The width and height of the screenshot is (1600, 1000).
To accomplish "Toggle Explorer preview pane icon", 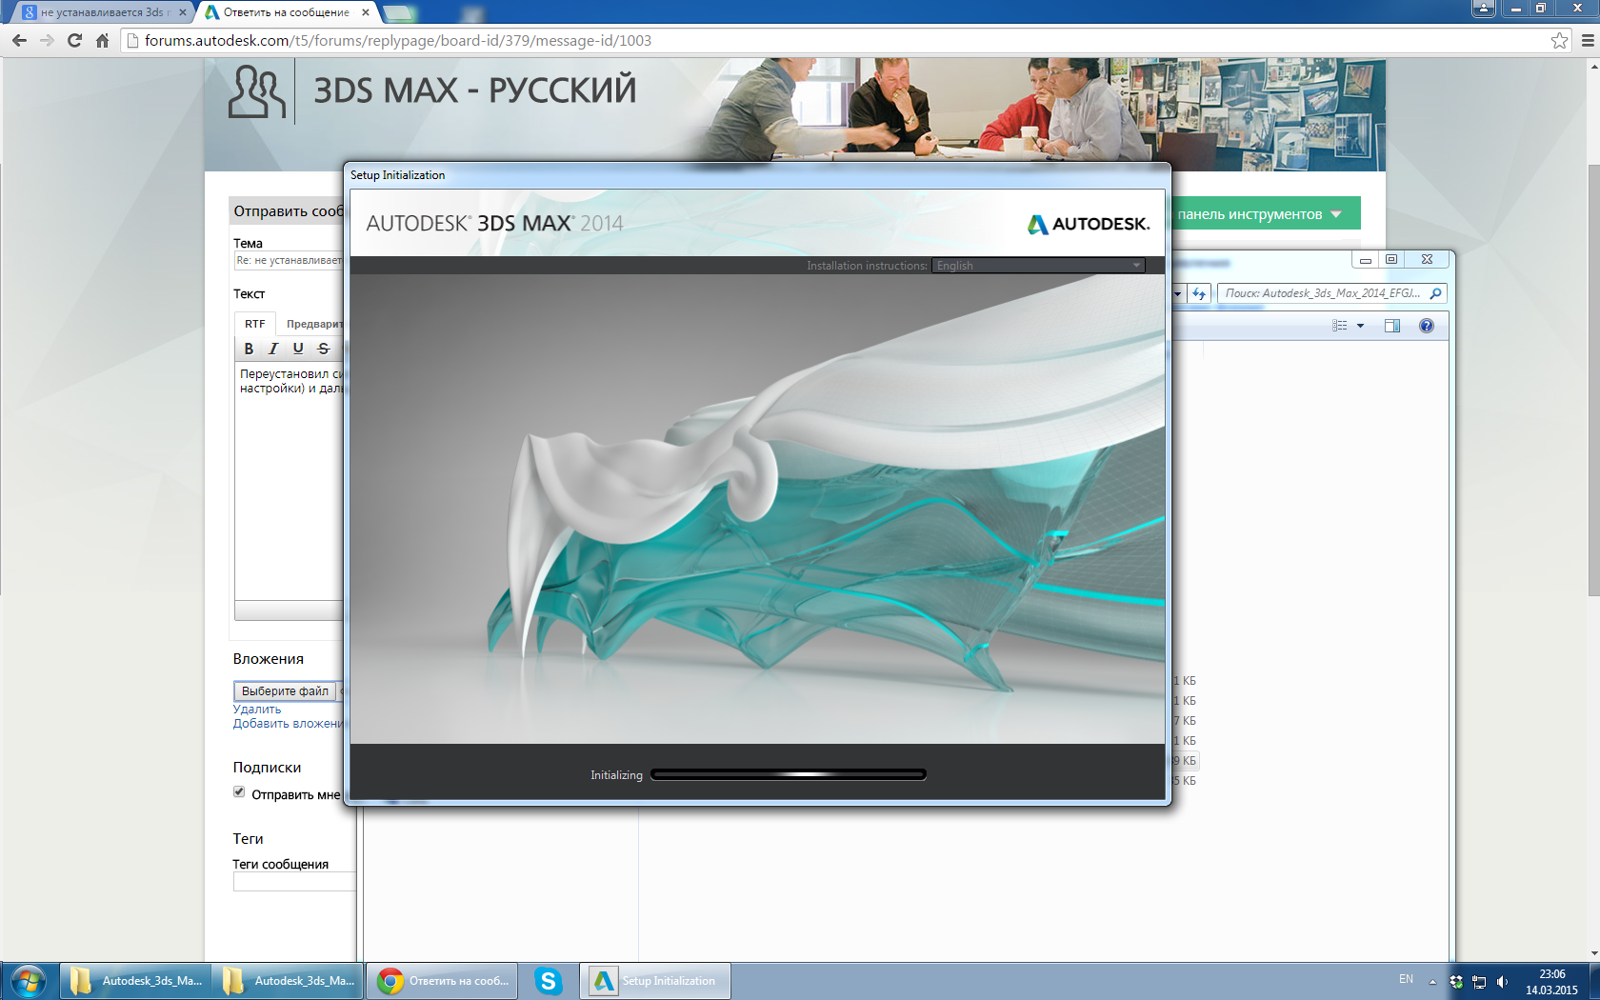I will pos(1391,326).
